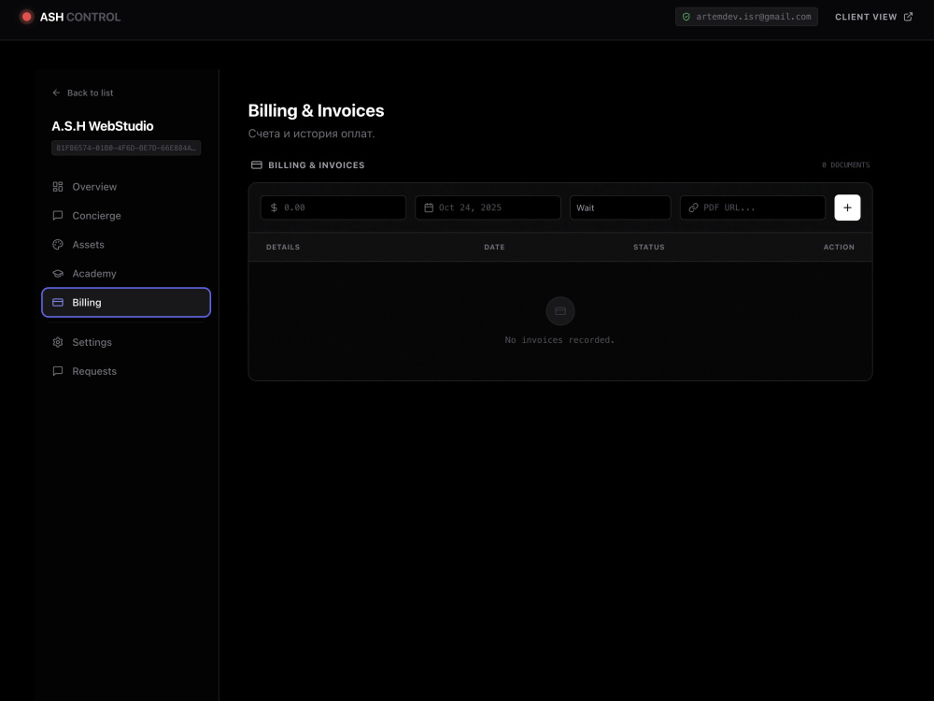The height and width of the screenshot is (701, 934).
Task: Go back using the Back to list link
Action: tap(83, 93)
